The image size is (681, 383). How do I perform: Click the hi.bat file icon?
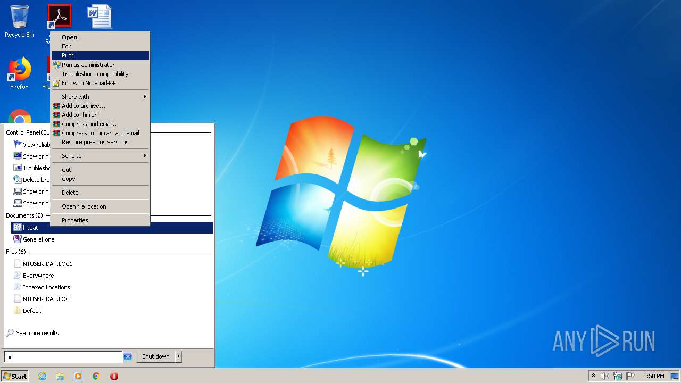point(18,228)
